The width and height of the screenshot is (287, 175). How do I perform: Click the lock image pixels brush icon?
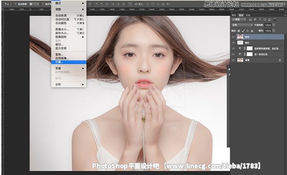click(243, 31)
